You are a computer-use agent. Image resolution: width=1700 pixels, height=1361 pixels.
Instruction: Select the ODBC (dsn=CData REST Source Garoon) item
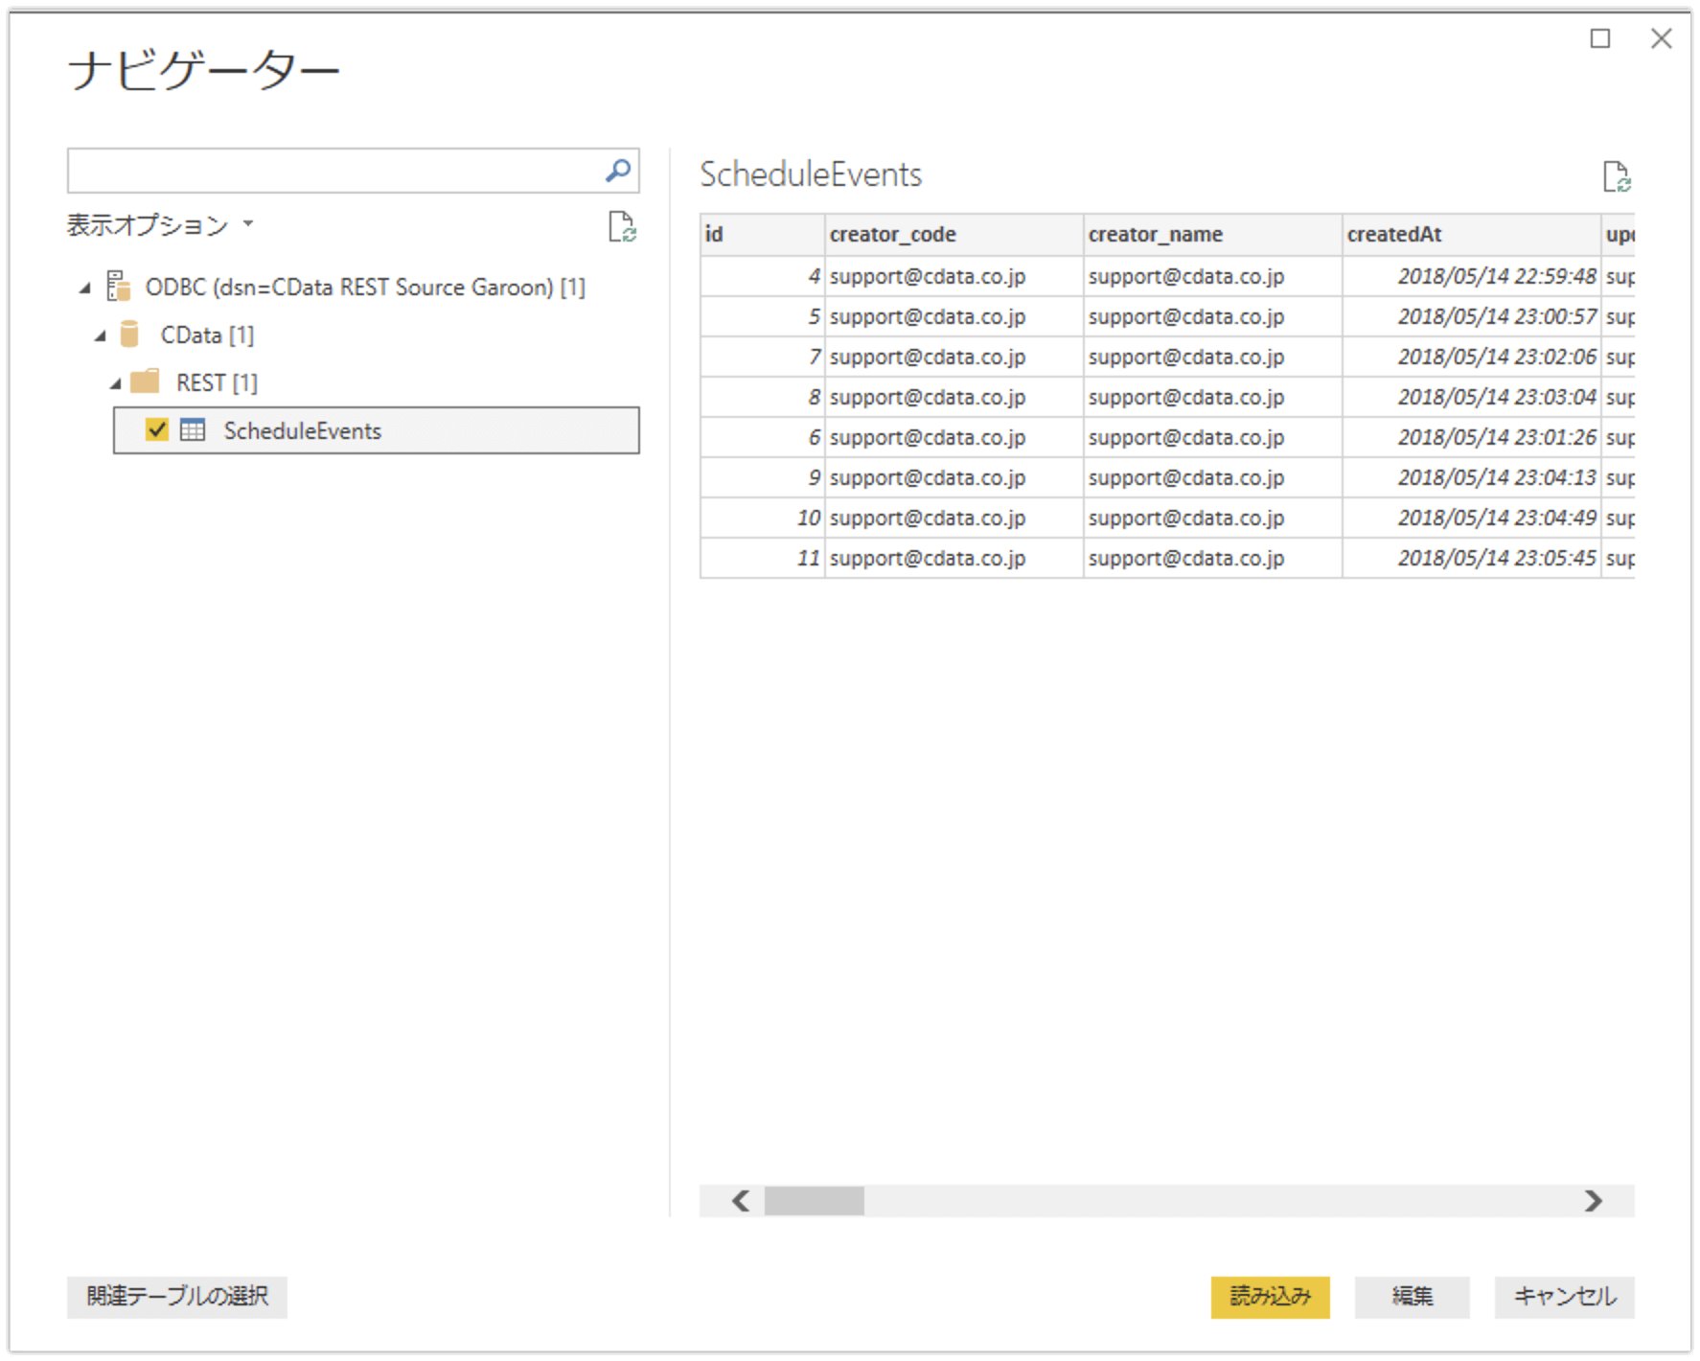tap(365, 287)
